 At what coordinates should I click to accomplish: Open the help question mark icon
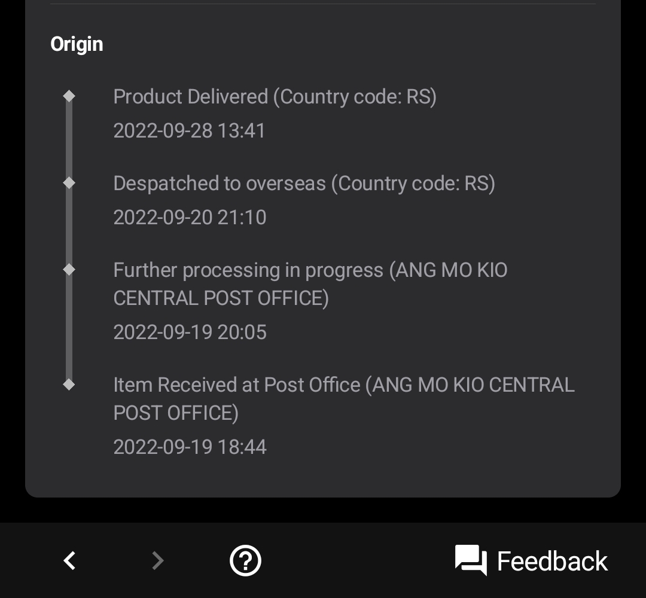click(245, 560)
